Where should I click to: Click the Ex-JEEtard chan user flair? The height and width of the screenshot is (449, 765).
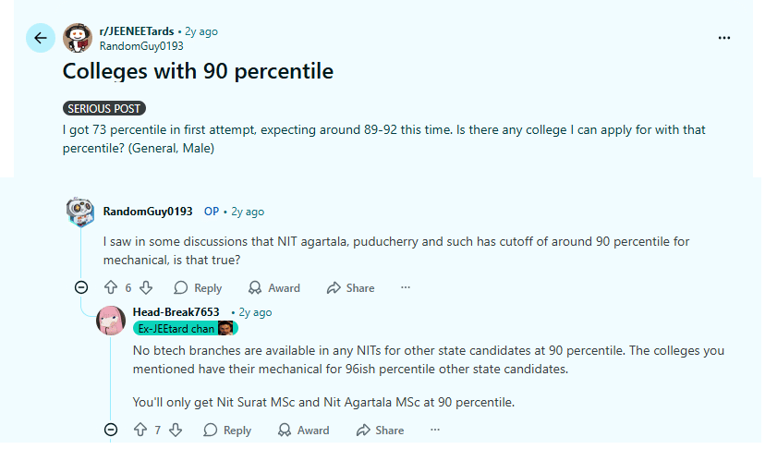tap(176, 328)
